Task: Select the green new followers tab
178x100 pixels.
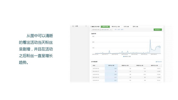Action: click(x=105, y=27)
